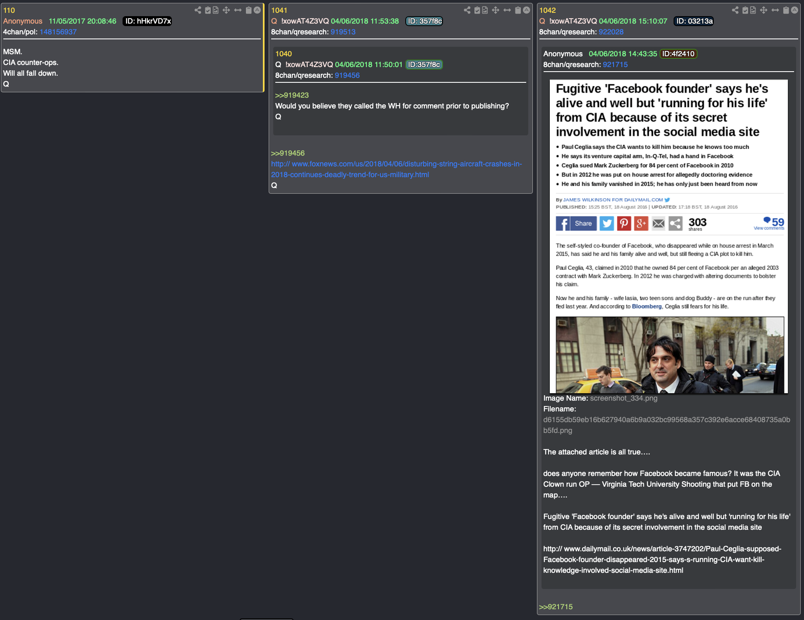Click the horizontal arrows icon on post 110
Screen dimensions: 804x620
click(x=238, y=10)
